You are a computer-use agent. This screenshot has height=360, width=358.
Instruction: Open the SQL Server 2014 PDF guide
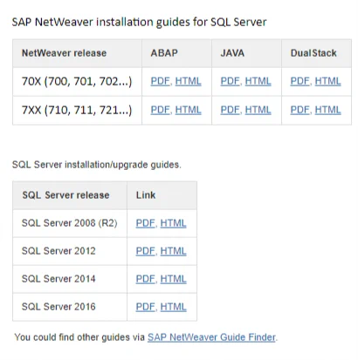[x=145, y=279]
